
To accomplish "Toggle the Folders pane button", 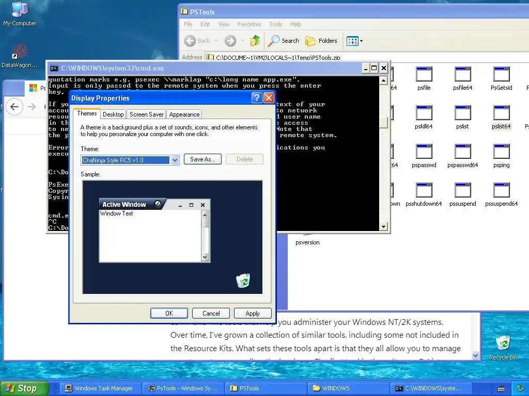I will tap(321, 41).
